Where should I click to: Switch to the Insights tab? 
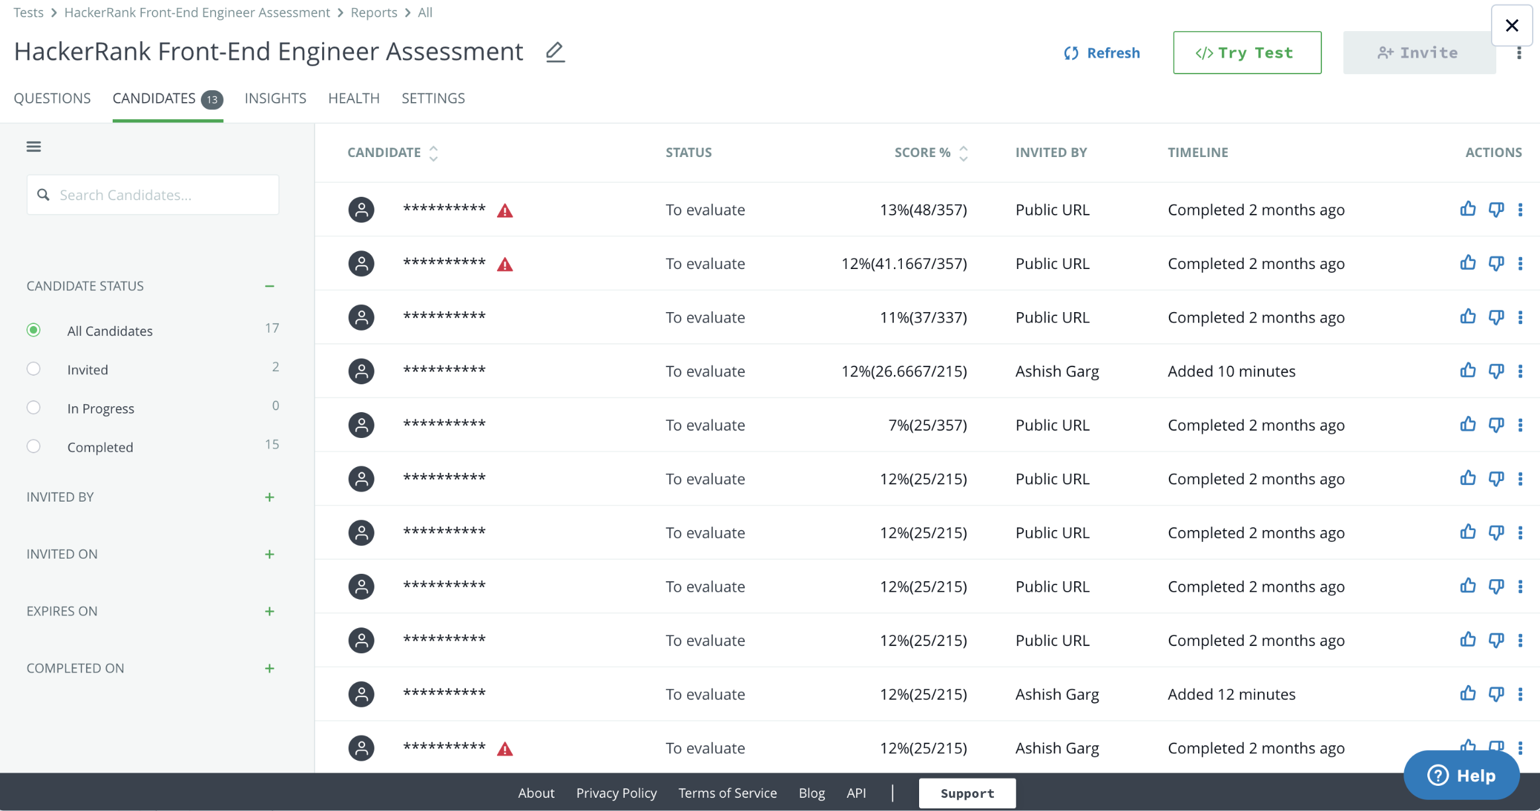[275, 98]
